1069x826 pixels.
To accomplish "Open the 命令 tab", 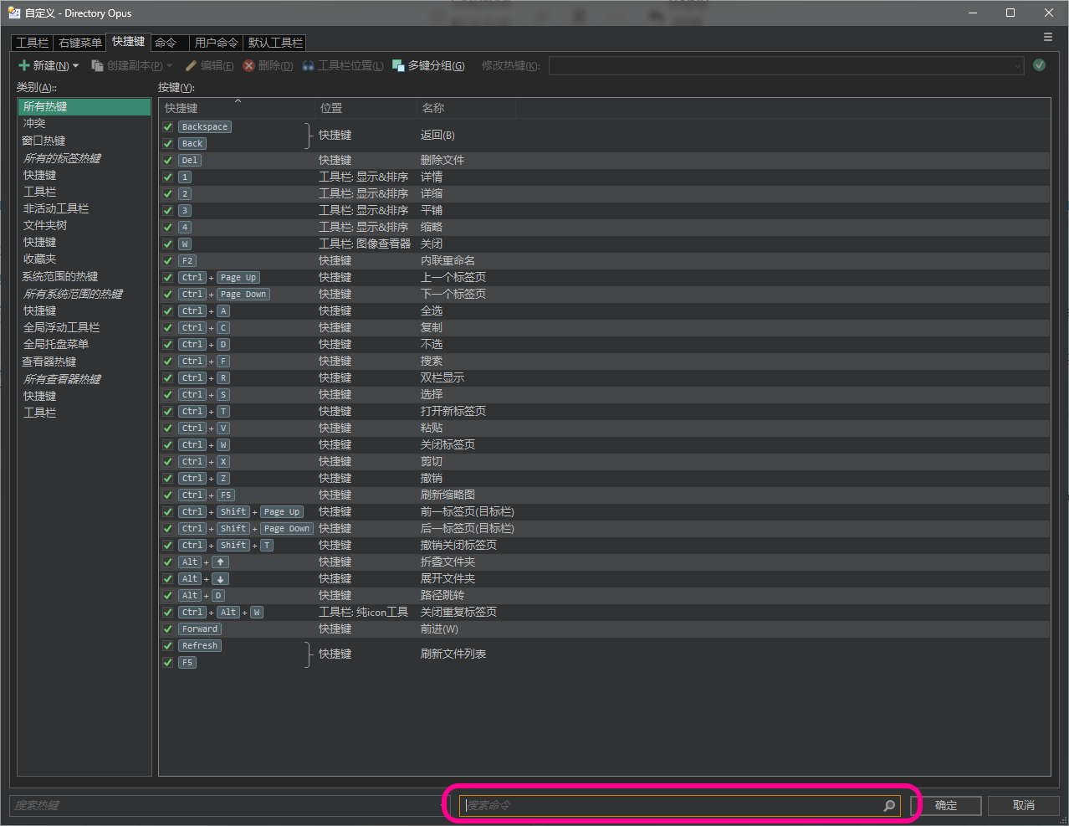I will pos(166,43).
